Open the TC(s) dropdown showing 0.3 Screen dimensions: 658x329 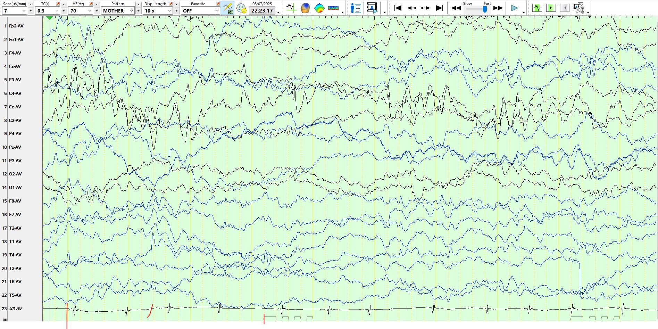click(x=47, y=11)
